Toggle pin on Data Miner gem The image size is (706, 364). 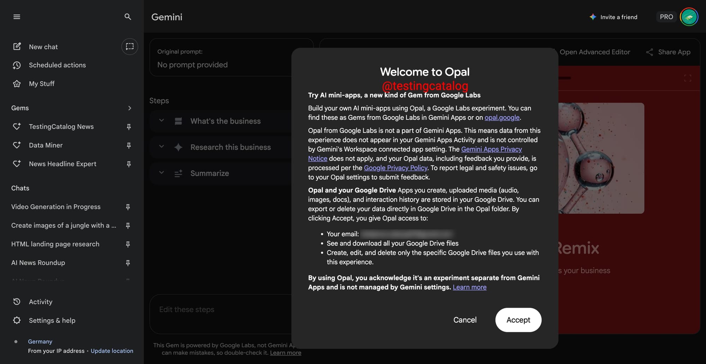click(x=129, y=146)
